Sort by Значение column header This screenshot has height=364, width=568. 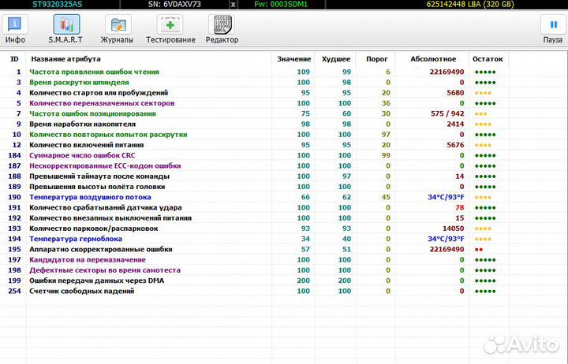[293, 59]
